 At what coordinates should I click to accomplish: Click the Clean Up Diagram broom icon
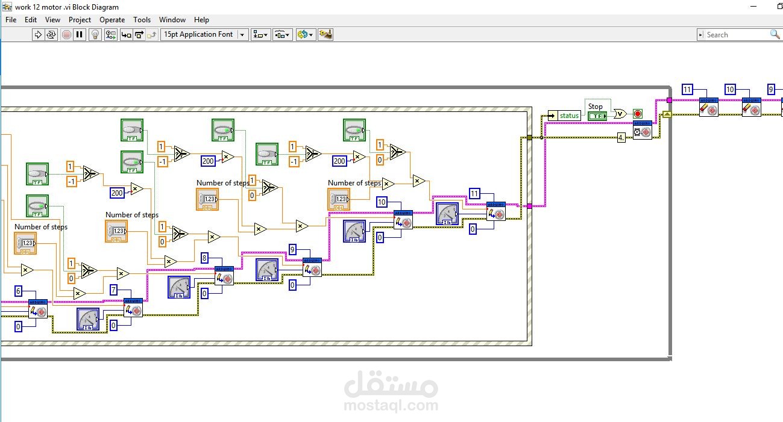(325, 35)
